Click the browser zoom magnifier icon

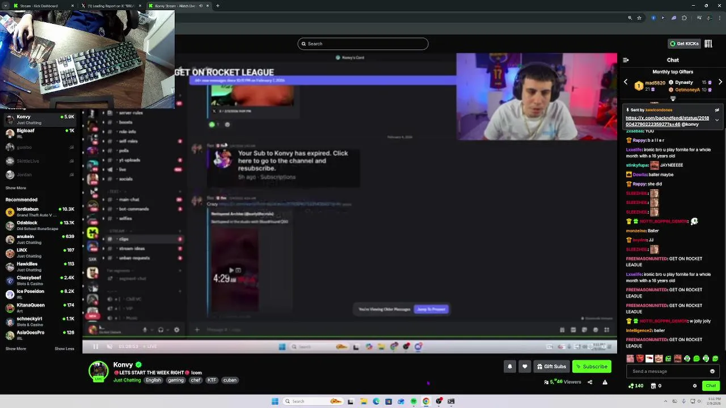630,18
